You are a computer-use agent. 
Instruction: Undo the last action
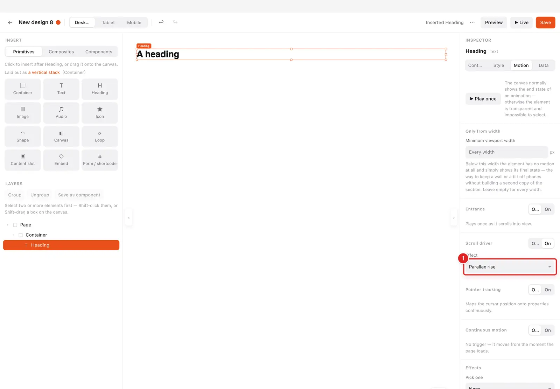click(x=161, y=22)
